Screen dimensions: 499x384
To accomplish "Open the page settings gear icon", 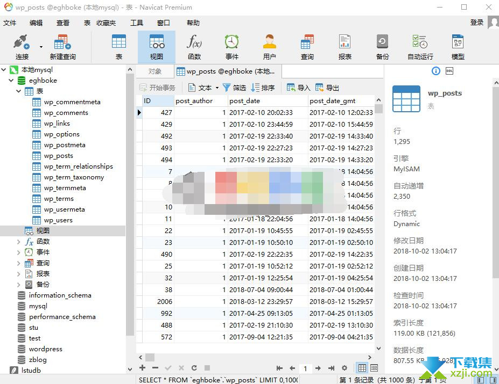I will tap(345, 368).
